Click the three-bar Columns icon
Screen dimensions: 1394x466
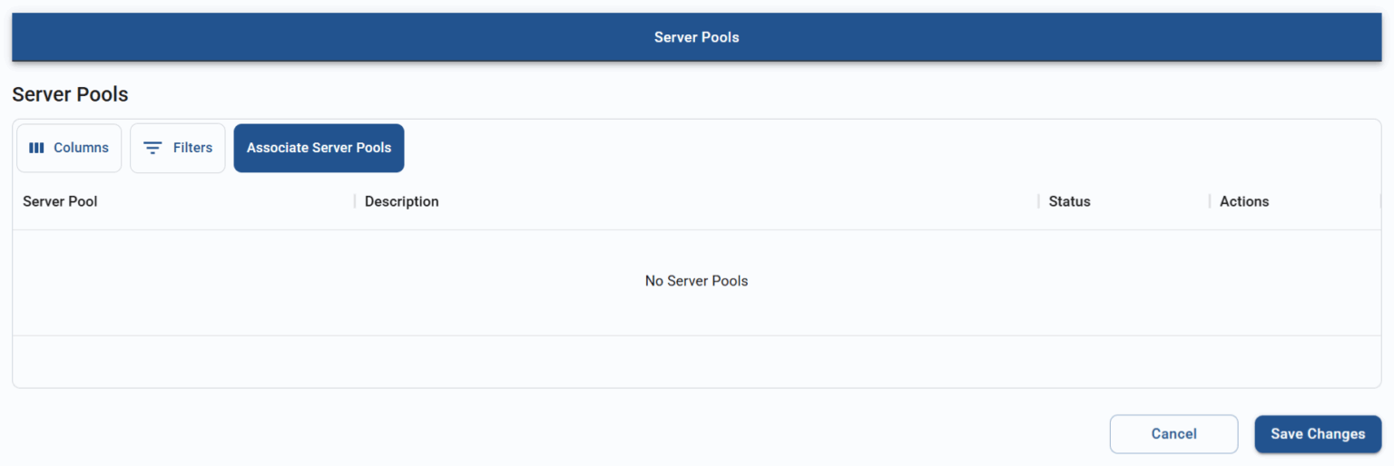pyautogui.click(x=36, y=148)
